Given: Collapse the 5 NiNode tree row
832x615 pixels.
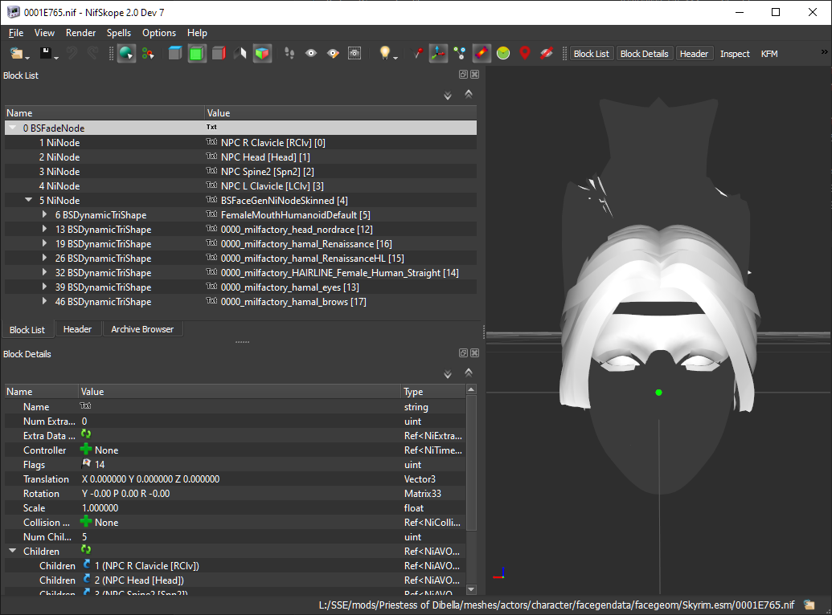Looking at the screenshot, I should (29, 201).
